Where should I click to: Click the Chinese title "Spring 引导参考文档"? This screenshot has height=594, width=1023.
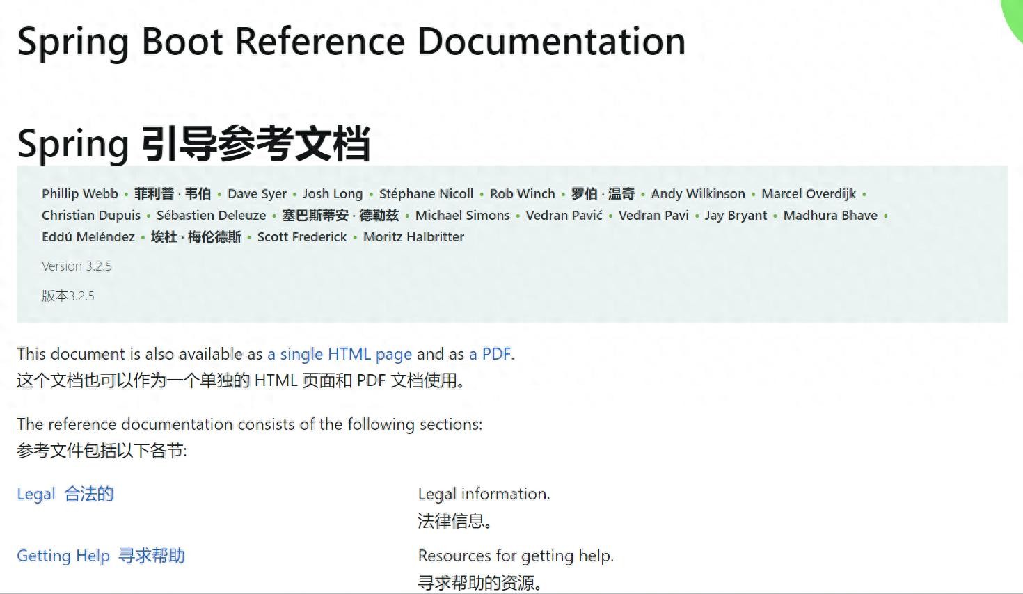pos(193,143)
